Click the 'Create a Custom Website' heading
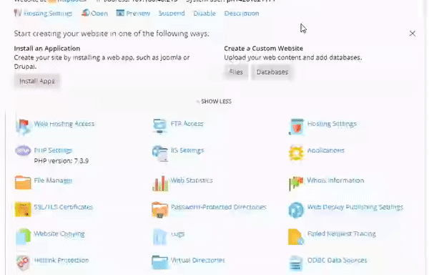 point(263,49)
